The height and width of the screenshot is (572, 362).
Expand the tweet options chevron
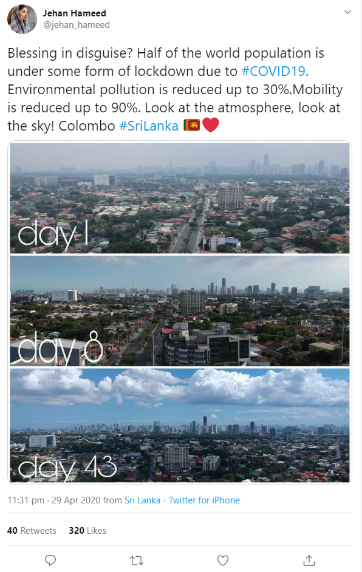coord(347,12)
